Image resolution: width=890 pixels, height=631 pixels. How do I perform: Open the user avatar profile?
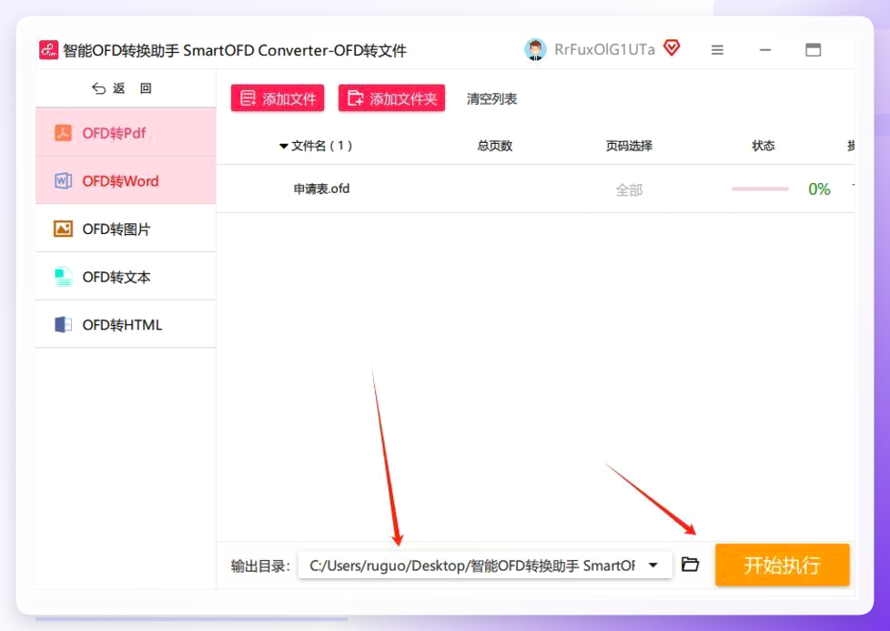point(535,50)
